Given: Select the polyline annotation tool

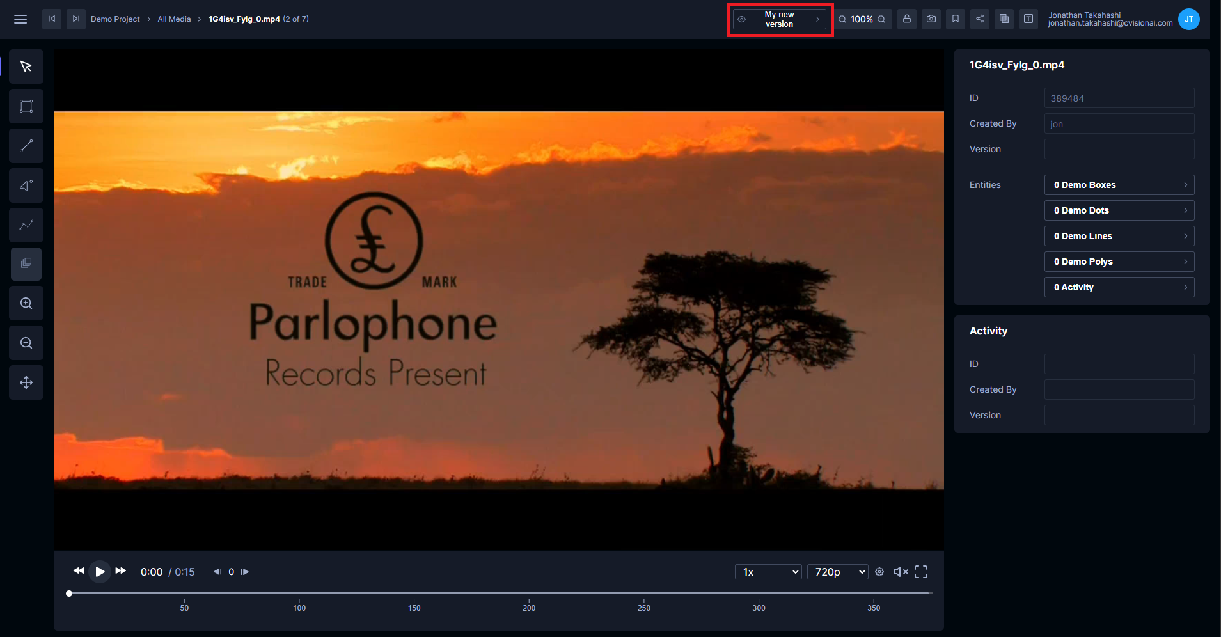Looking at the screenshot, I should click(26, 225).
